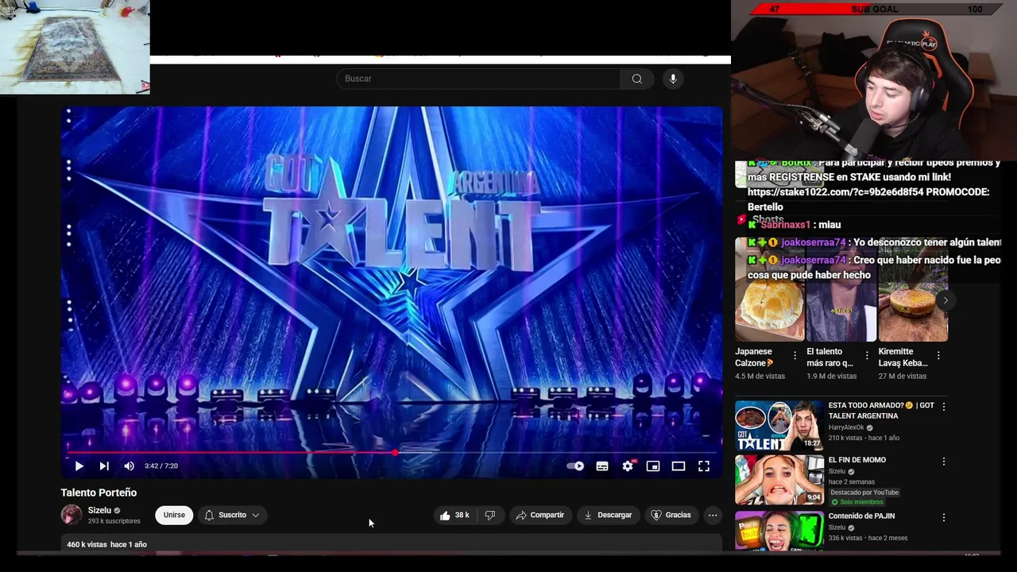
Task: Open options for EL FIN DE MOMO video
Action: point(944,461)
